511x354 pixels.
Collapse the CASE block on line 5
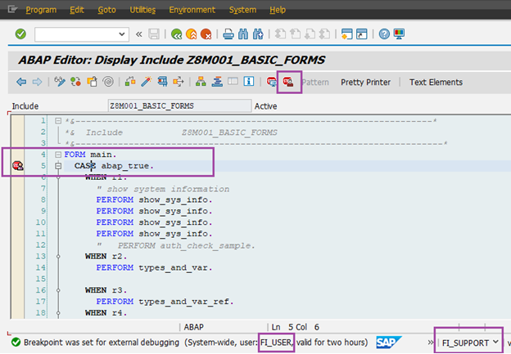58,166
